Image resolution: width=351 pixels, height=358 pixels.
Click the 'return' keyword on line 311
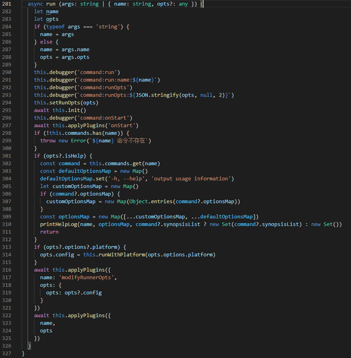click(49, 232)
